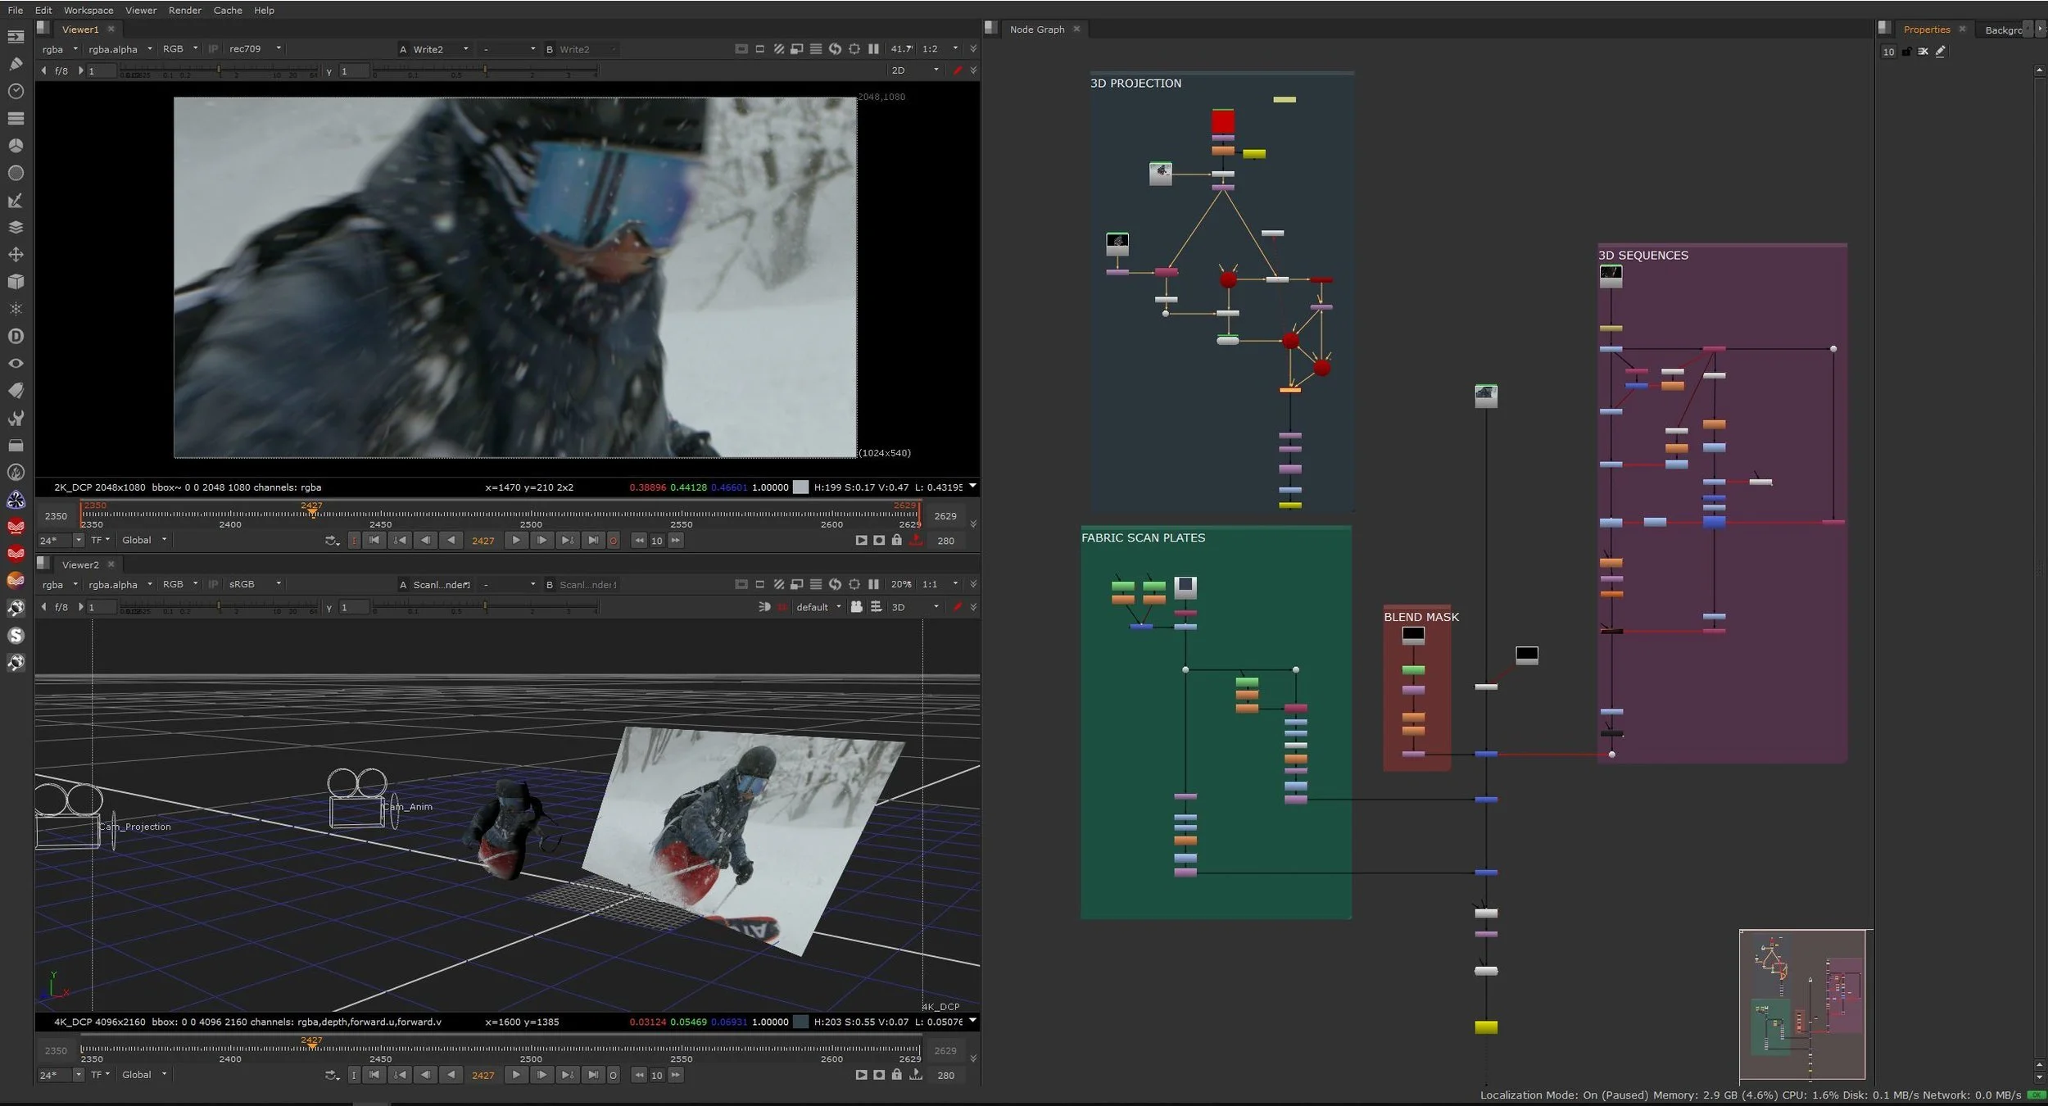Open Viewer2 rgba.alpha channel dropdown

(120, 585)
